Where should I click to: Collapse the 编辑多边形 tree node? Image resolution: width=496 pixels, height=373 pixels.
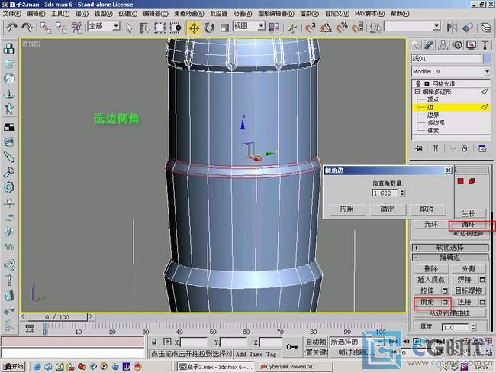[417, 92]
